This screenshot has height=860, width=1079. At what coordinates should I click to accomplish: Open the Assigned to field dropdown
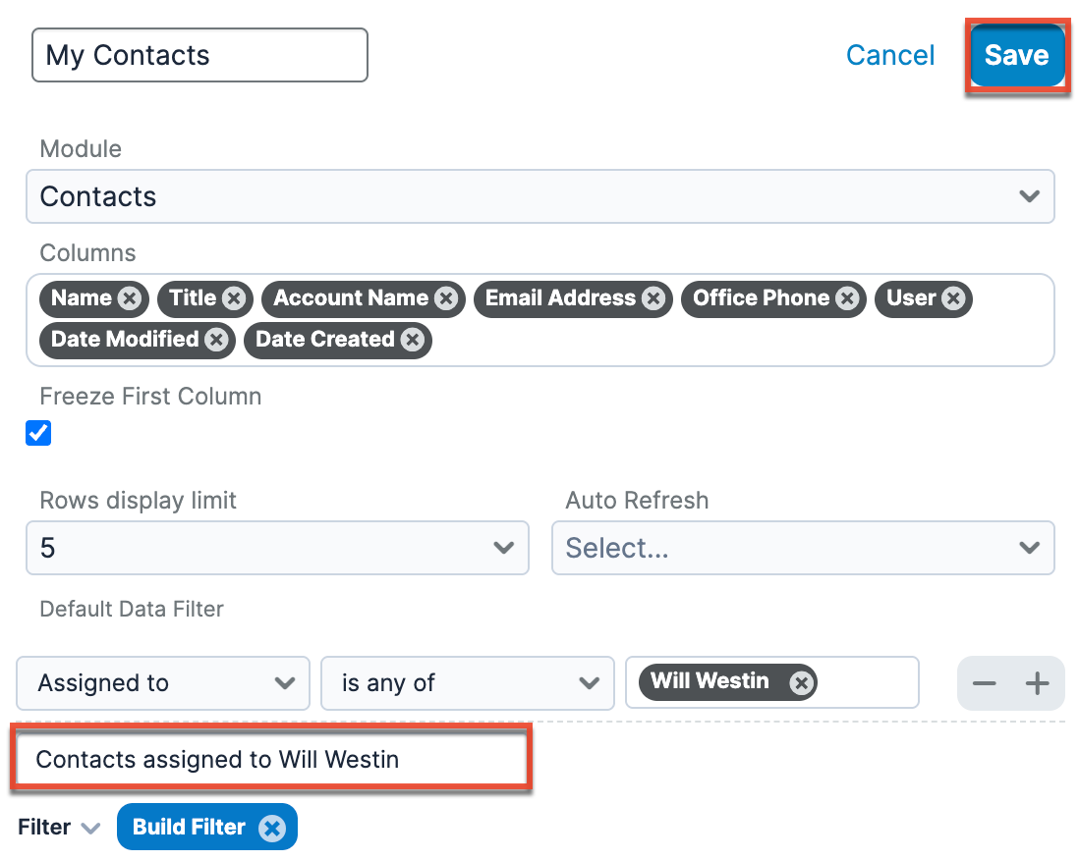pos(163,683)
